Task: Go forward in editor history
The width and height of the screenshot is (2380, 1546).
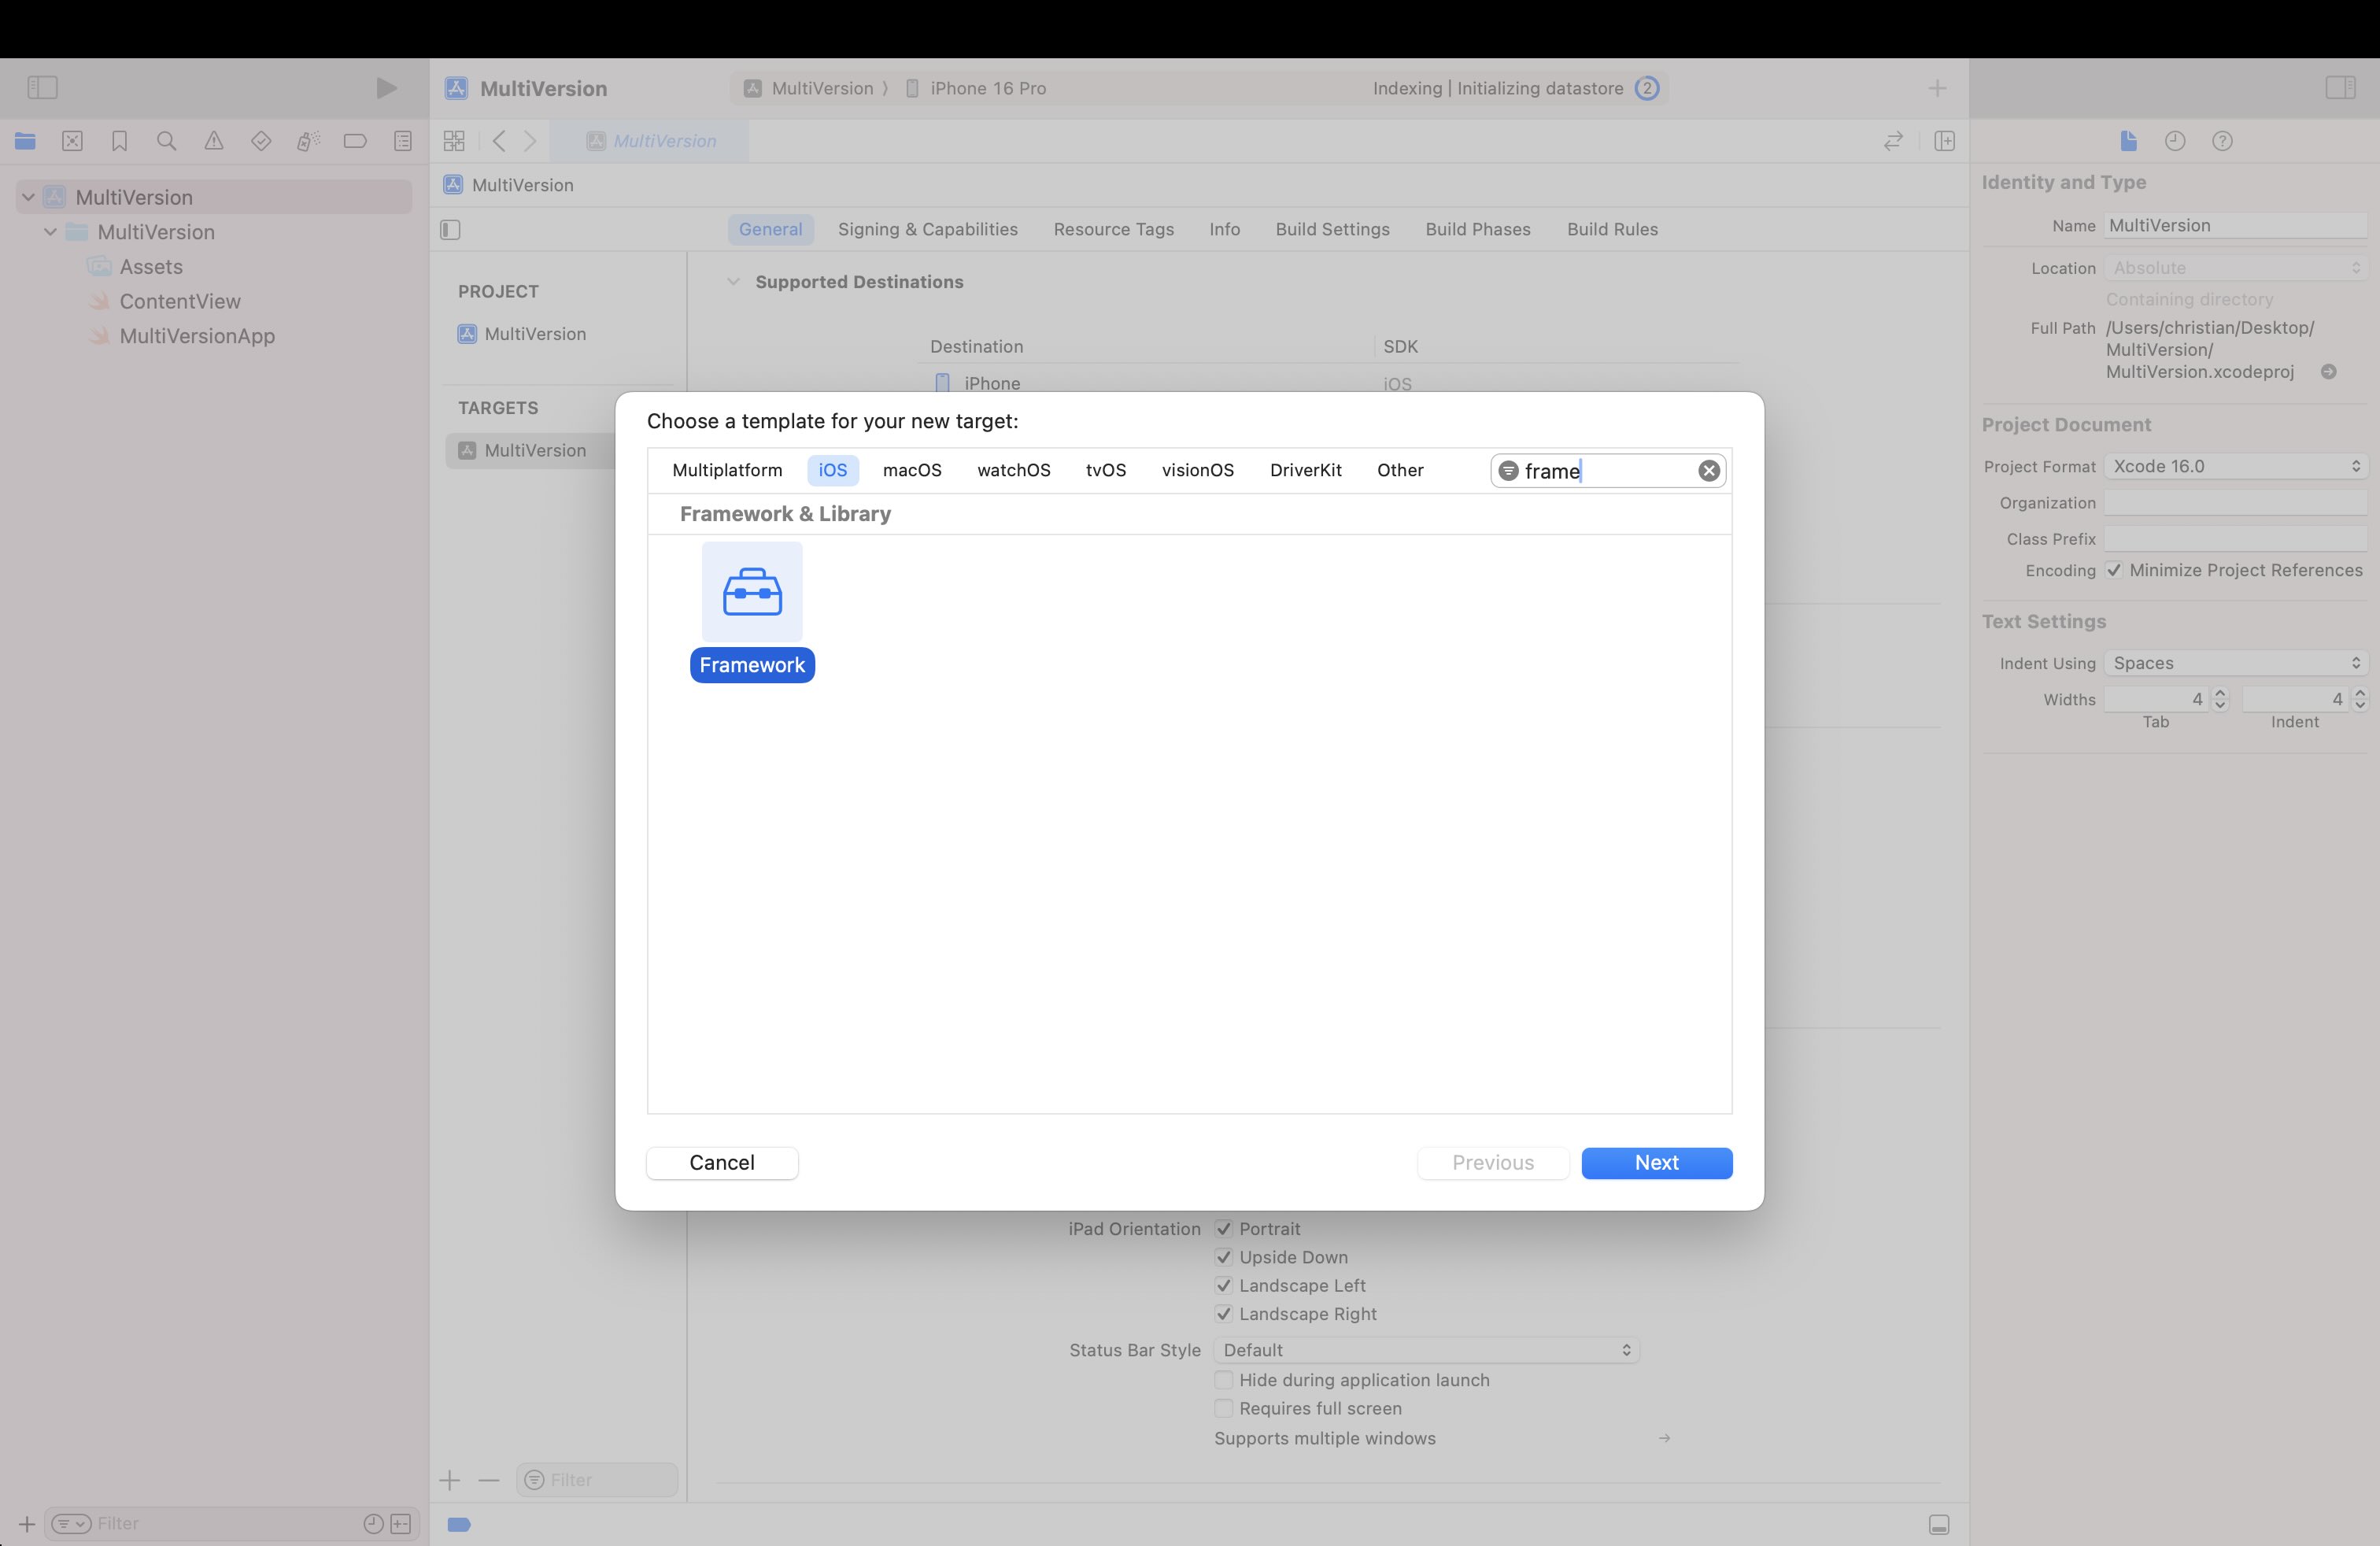Action: (531, 141)
